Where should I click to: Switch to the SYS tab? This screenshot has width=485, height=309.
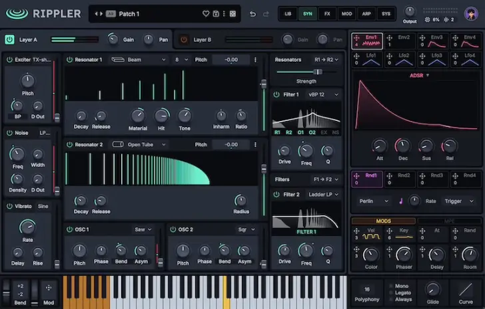386,13
